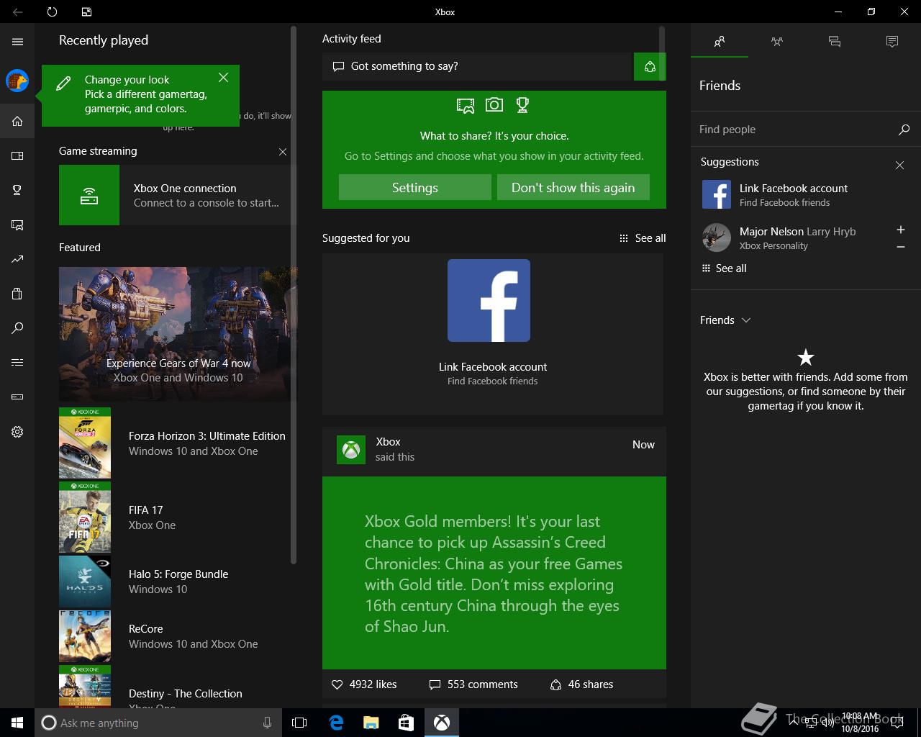Click the Got something to say field
921x737 pixels.
pos(476,66)
